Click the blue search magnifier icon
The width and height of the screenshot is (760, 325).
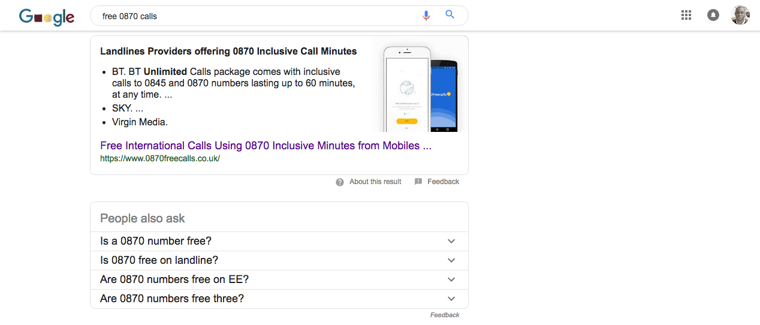[x=450, y=15]
